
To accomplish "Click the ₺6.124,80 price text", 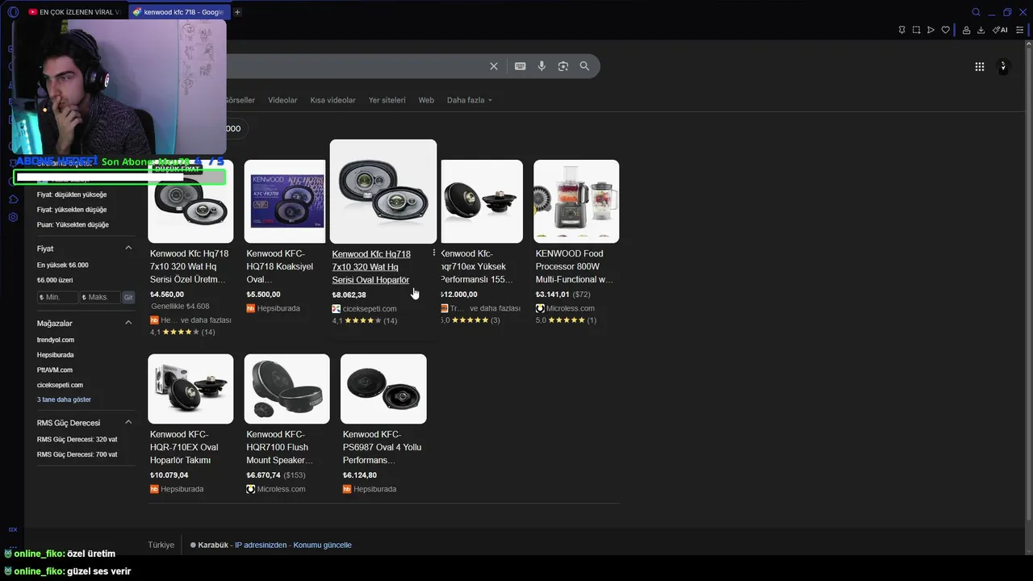I will (359, 475).
